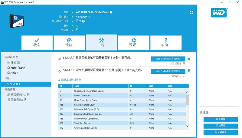Open 驱动器详细信息 in the sidebar
Screen dimensions: 242x138
[18, 95]
